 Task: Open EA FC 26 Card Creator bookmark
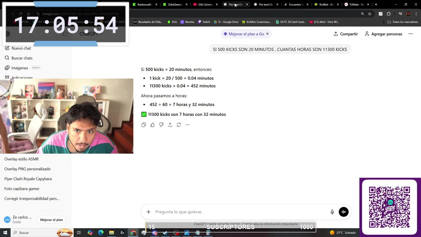291,22
